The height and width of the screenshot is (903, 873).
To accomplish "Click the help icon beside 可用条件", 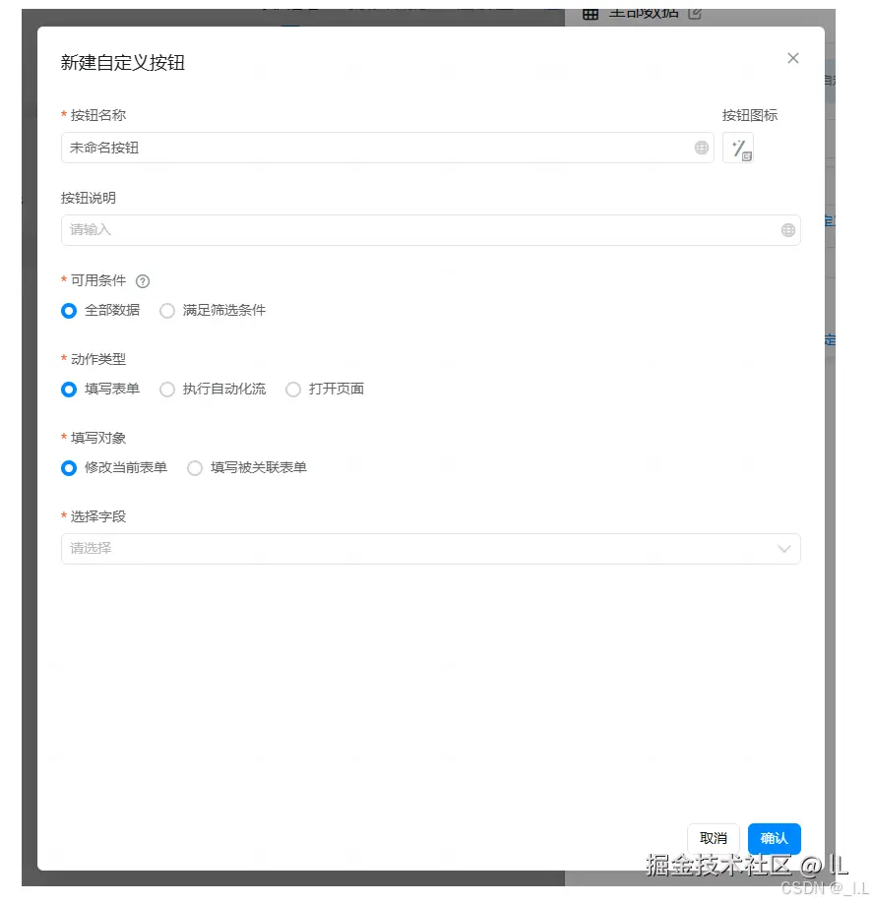I will tap(143, 281).
